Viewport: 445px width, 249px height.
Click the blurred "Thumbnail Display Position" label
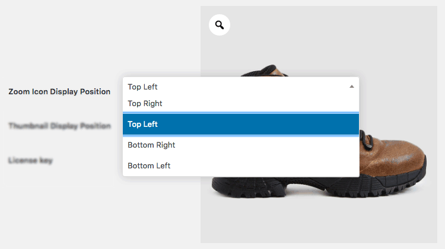tap(59, 126)
